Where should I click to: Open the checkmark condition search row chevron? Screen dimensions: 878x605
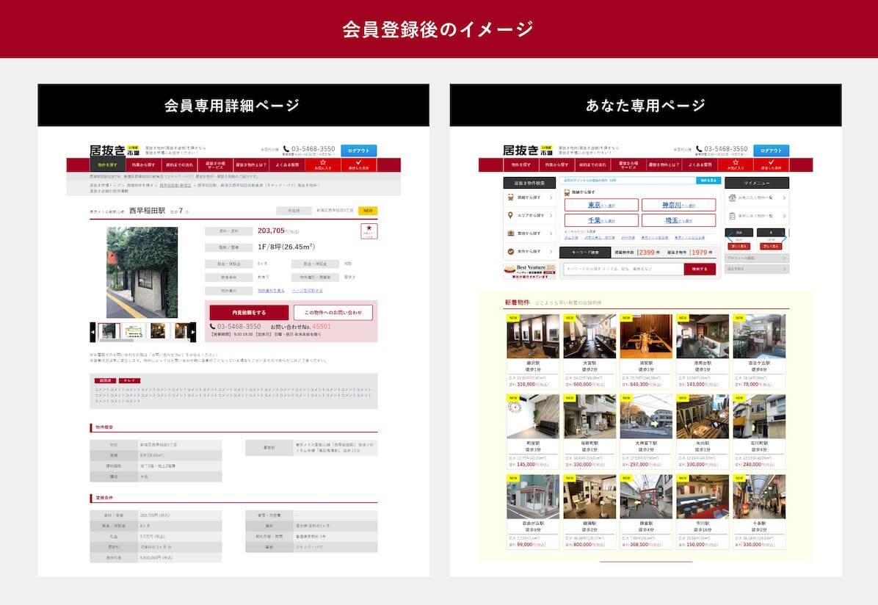click(x=551, y=251)
